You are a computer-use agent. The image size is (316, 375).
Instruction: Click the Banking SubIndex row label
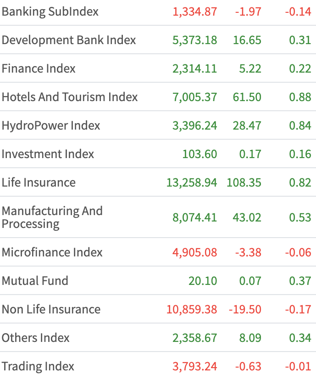[50, 11]
